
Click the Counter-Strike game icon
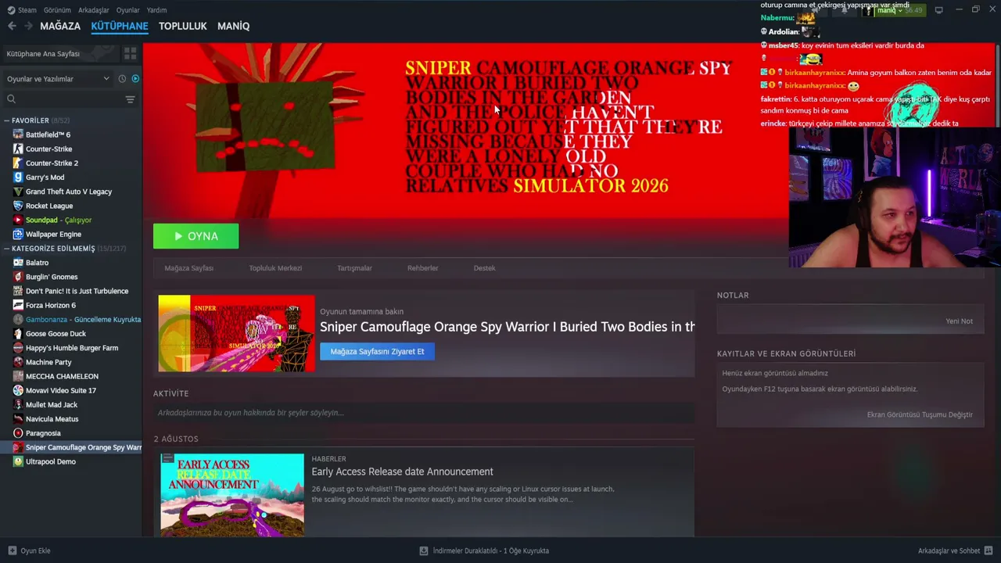(18, 149)
